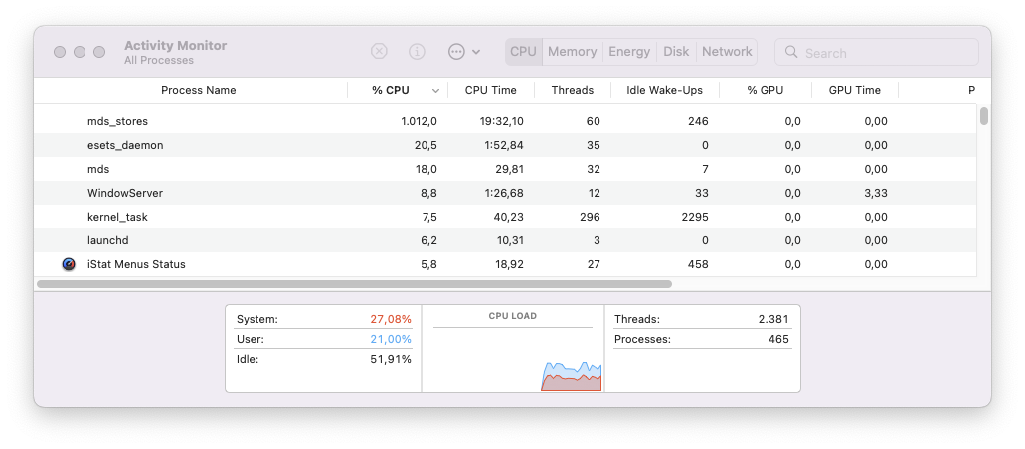Viewport: 1025px width, 449px height.
Task: Sort by Idle Wake-Ups column
Action: click(665, 90)
